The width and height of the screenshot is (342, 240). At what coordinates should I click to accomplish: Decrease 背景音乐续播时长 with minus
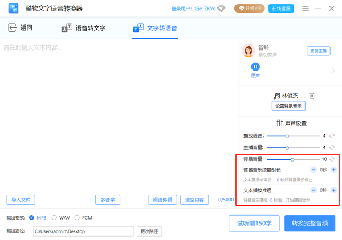tap(313, 169)
